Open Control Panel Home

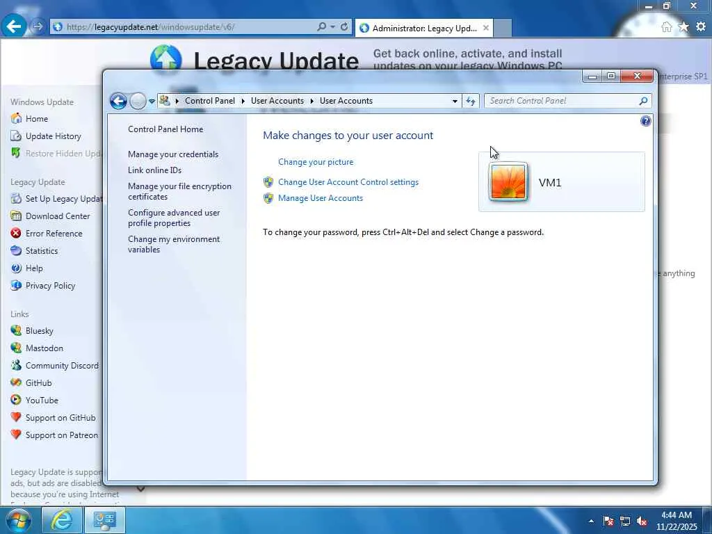[165, 129]
